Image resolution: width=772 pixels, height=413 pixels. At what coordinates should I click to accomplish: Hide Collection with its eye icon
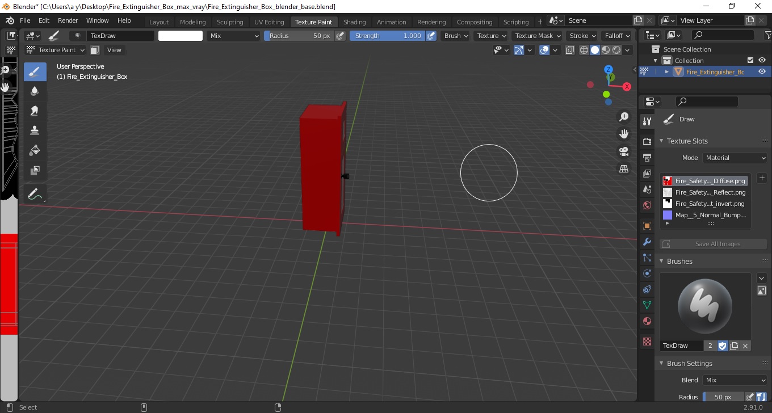point(762,60)
